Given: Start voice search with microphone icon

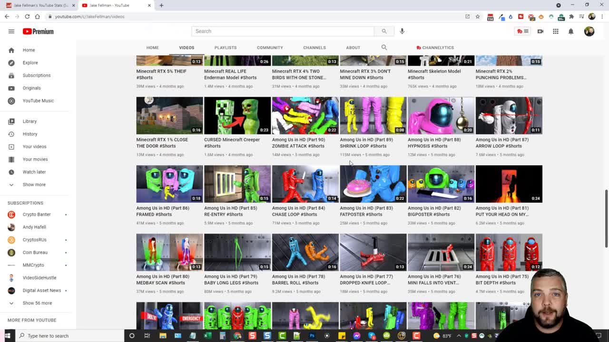Looking at the screenshot, I should 402,31.
